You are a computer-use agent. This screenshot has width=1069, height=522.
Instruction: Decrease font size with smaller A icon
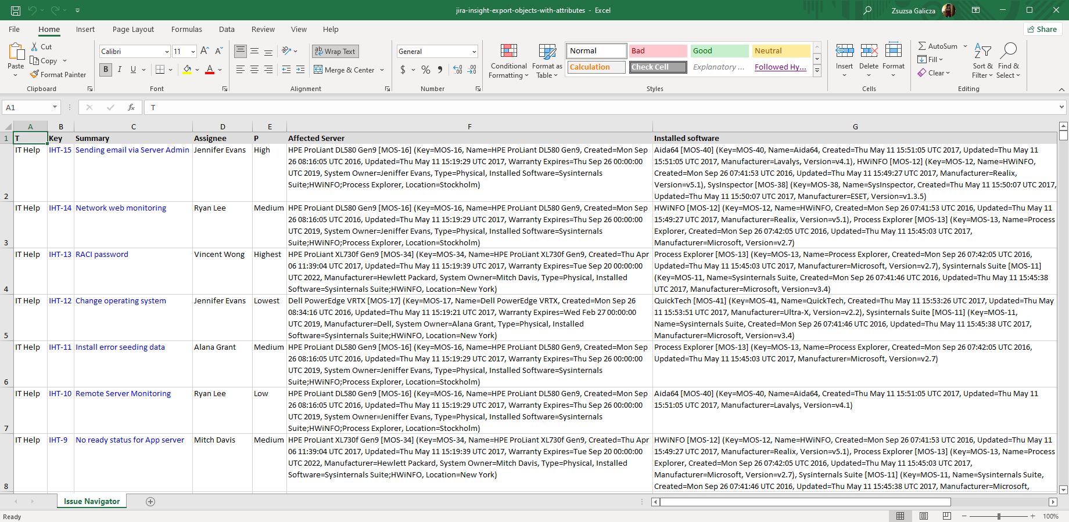point(219,51)
